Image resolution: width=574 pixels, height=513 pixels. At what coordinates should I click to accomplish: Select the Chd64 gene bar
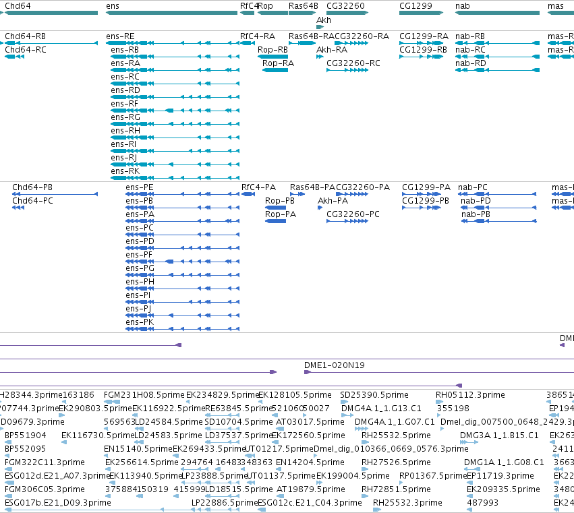51,13
